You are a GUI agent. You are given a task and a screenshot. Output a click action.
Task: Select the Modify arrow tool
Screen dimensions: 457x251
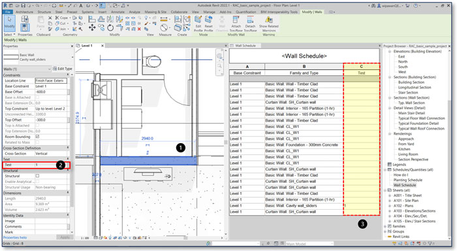9,23
